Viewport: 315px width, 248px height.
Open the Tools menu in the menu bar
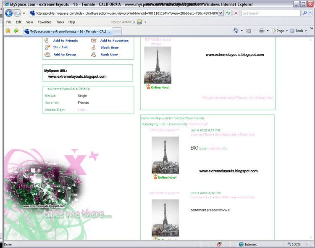pyautogui.click(x=60, y=22)
